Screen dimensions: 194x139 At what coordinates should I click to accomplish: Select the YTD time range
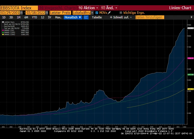click(34, 17)
